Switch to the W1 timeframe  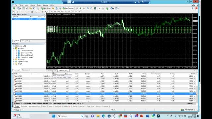tap(76, 12)
